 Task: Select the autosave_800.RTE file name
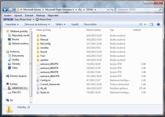click(x=49, y=68)
